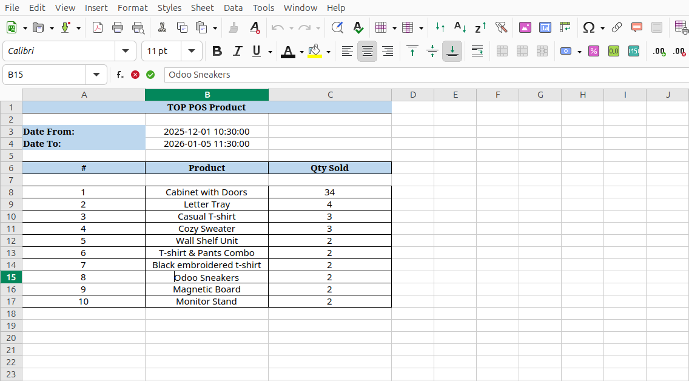Select column D header
The image size is (689, 381).
(x=412, y=95)
